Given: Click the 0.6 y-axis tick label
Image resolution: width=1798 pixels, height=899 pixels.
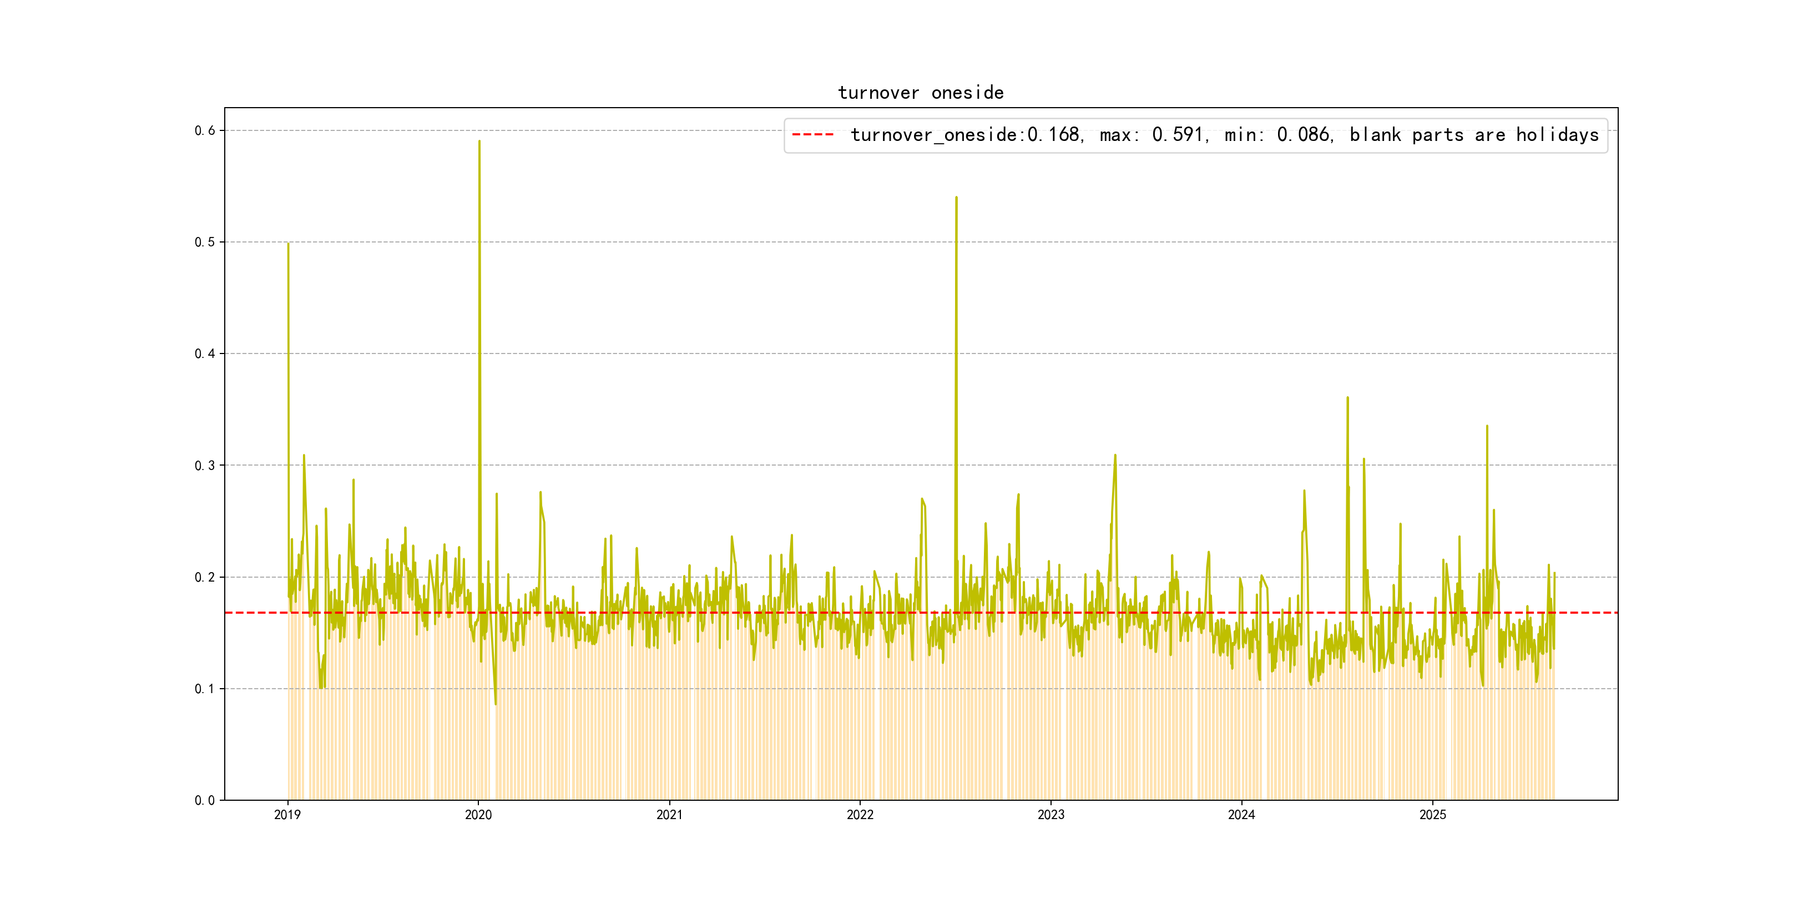Looking at the screenshot, I should [x=205, y=130].
